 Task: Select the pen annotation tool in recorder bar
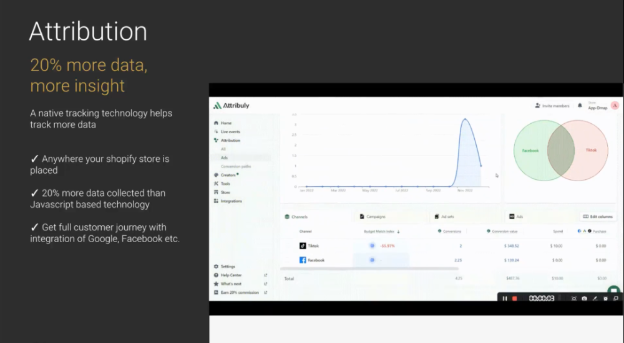coord(595,299)
